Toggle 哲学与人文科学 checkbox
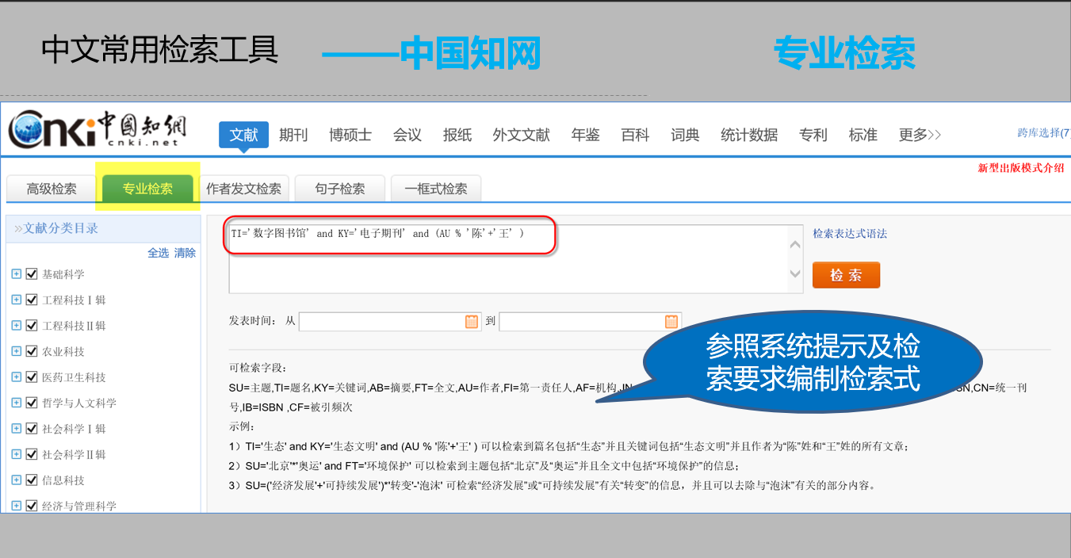This screenshot has width=1071, height=558. [32, 403]
